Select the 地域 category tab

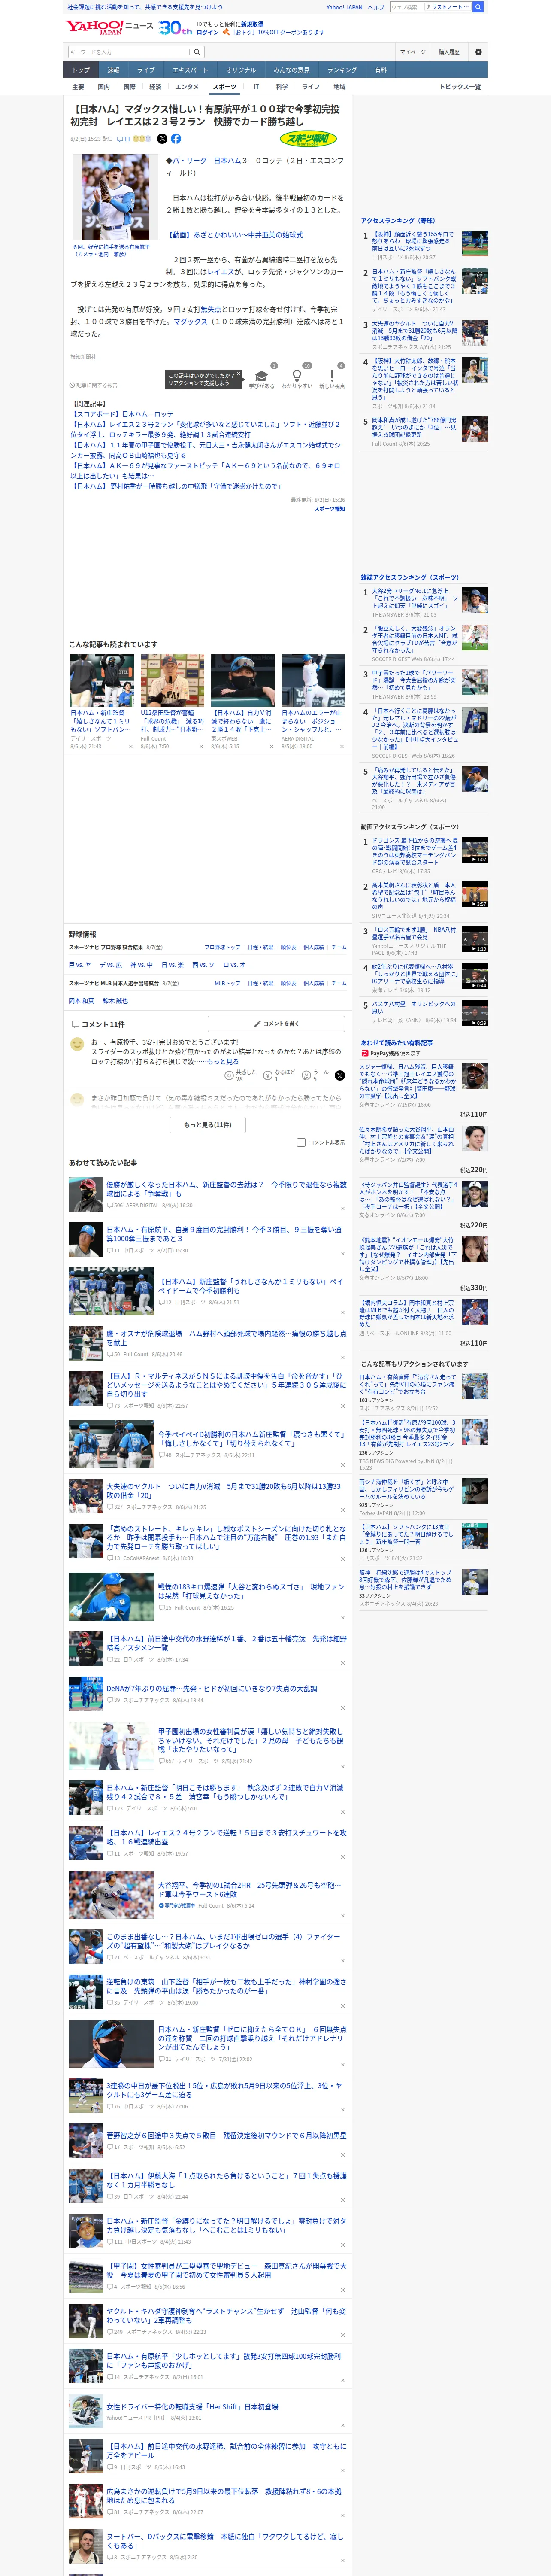coord(339,87)
